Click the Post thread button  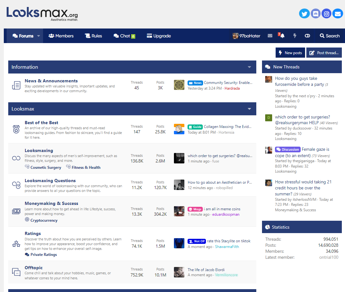324,53
